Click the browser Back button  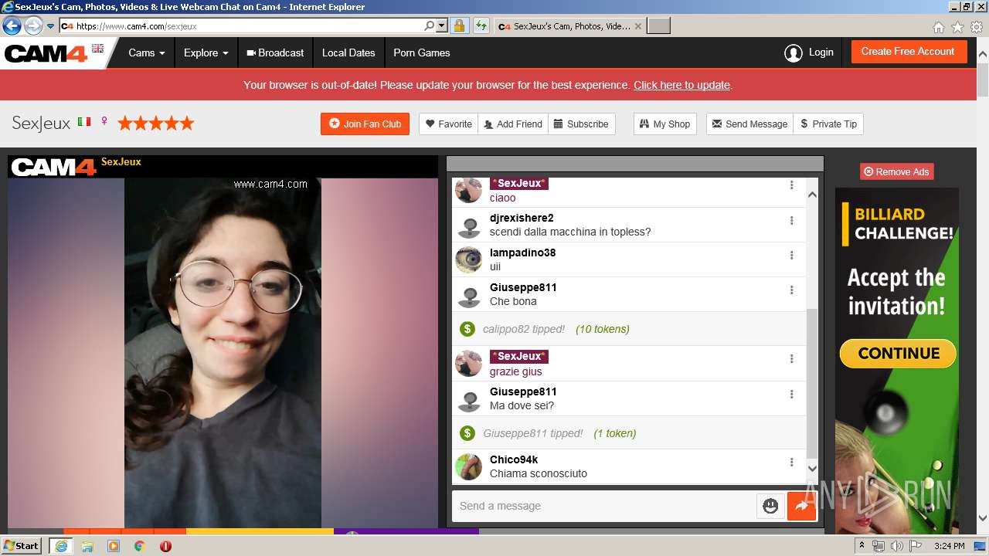tap(12, 25)
